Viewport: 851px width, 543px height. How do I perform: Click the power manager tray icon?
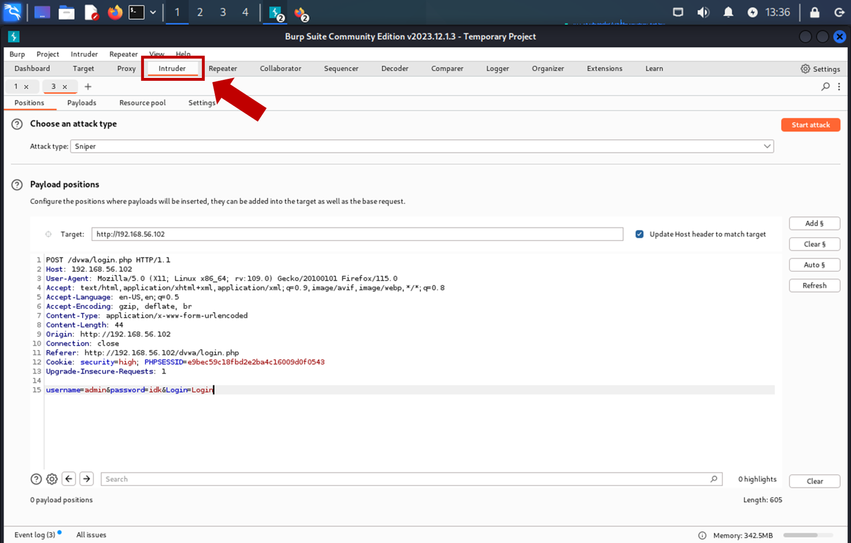click(753, 12)
